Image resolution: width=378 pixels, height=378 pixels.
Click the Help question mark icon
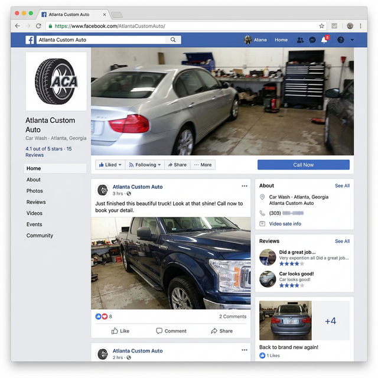[x=340, y=40]
